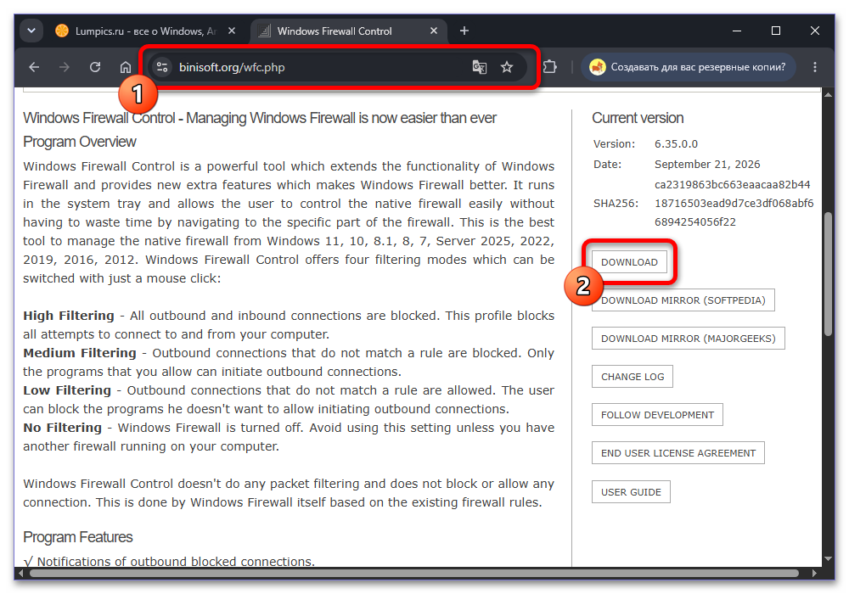Click the 'No Filtering' bold text

point(62,428)
